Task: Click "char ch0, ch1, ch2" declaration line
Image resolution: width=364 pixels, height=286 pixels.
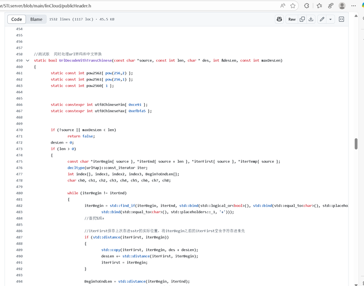Action: pos(119,181)
